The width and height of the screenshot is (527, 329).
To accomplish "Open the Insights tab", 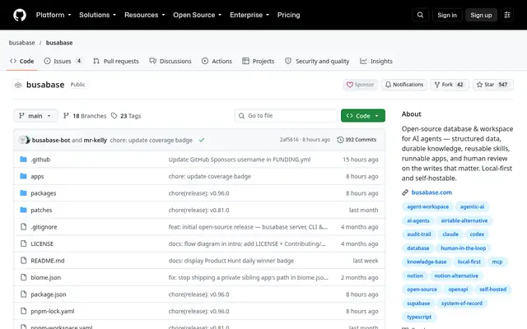I will tap(376, 61).
